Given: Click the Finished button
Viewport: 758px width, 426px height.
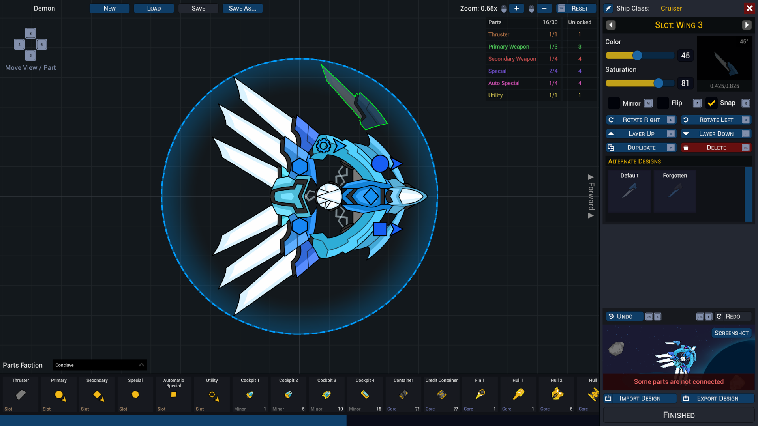Looking at the screenshot, I should point(678,415).
